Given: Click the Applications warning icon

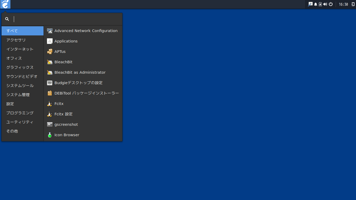Looking at the screenshot, I should pyautogui.click(x=50, y=41).
